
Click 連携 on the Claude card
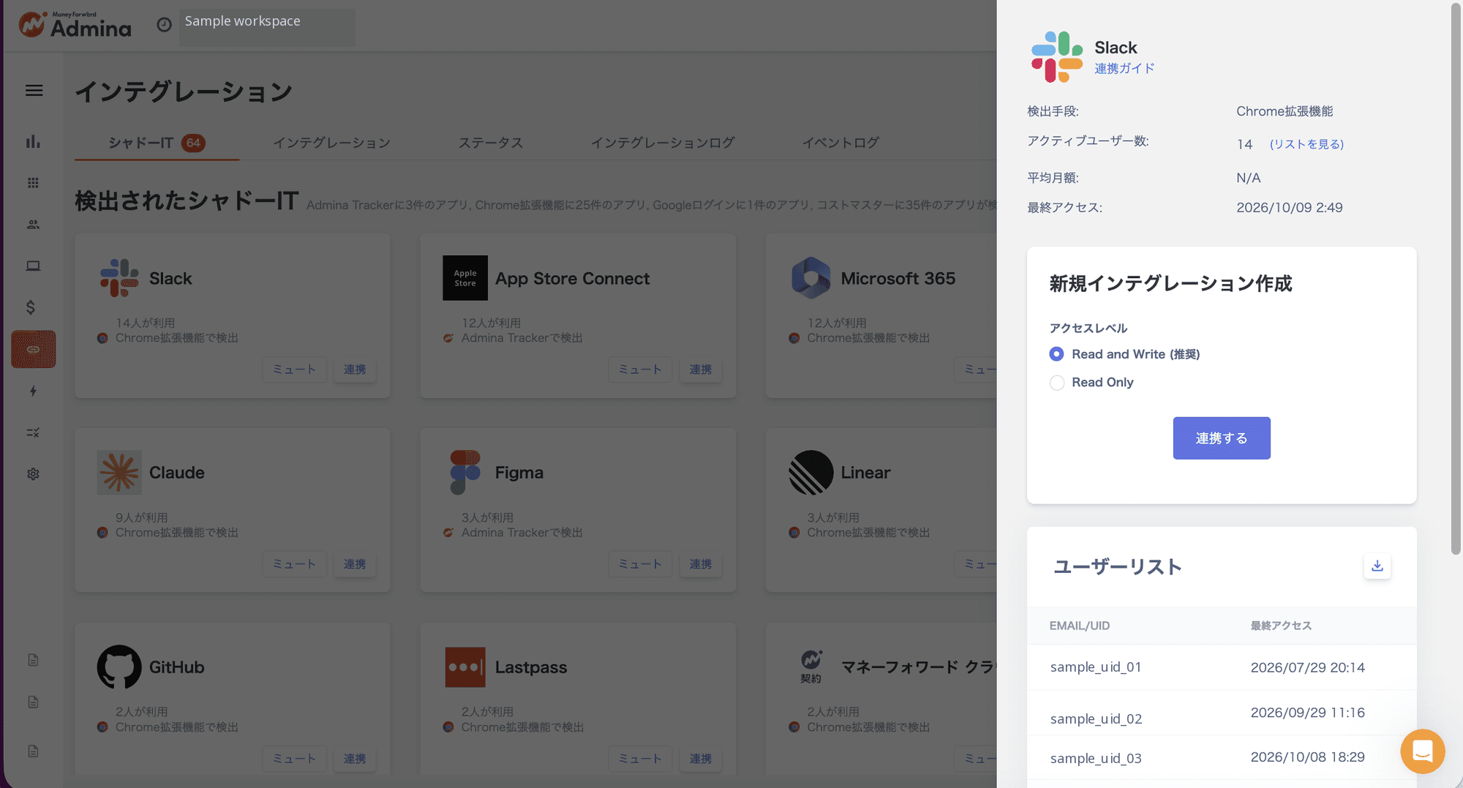click(x=355, y=564)
